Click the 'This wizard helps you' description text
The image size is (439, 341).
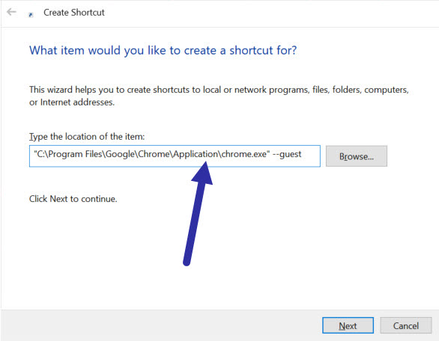point(219,90)
